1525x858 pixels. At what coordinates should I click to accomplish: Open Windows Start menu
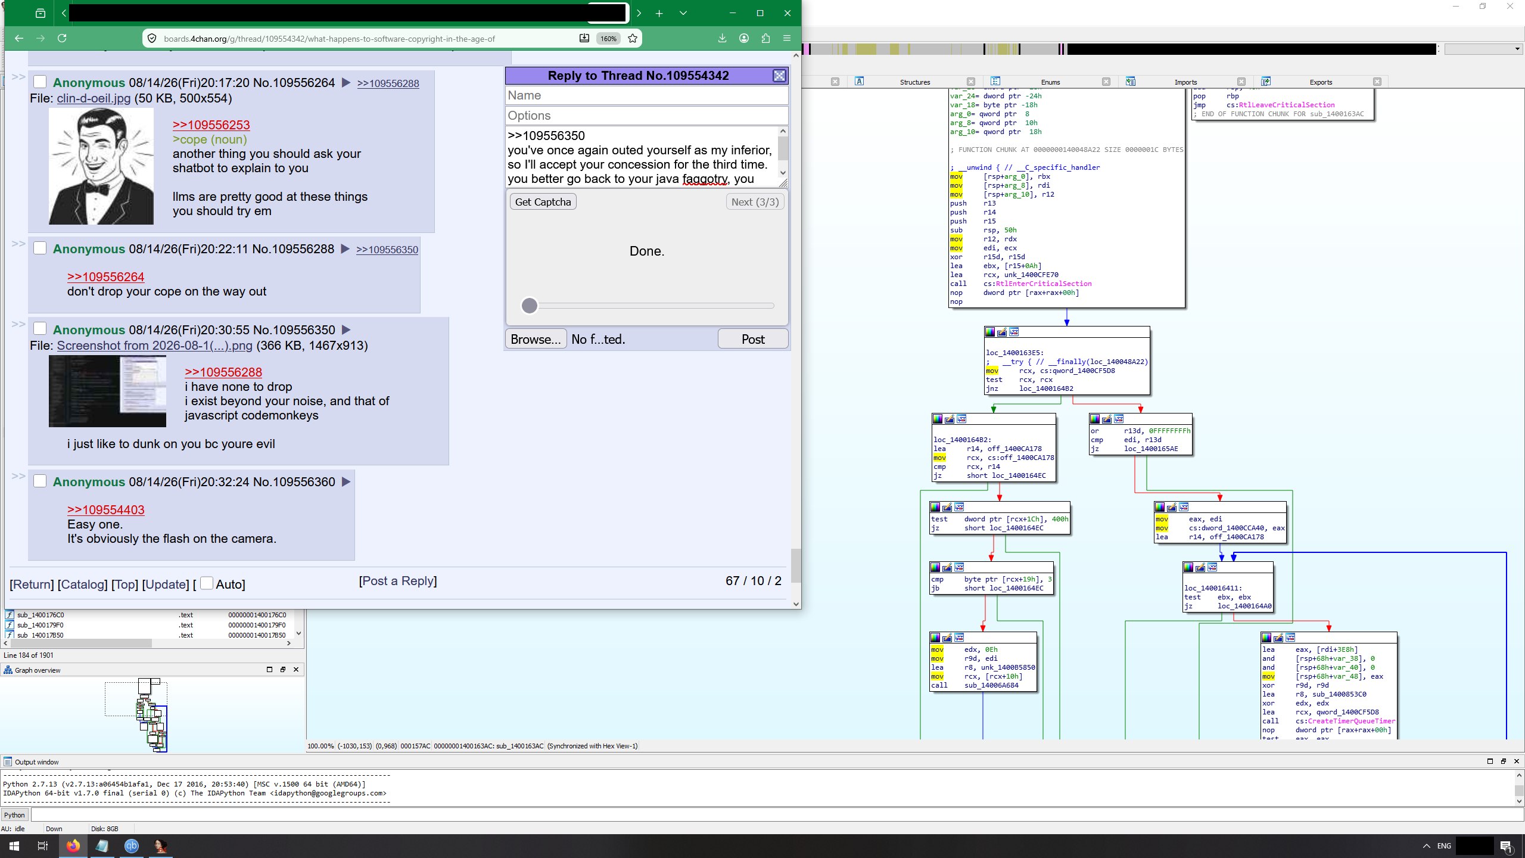click(x=14, y=846)
